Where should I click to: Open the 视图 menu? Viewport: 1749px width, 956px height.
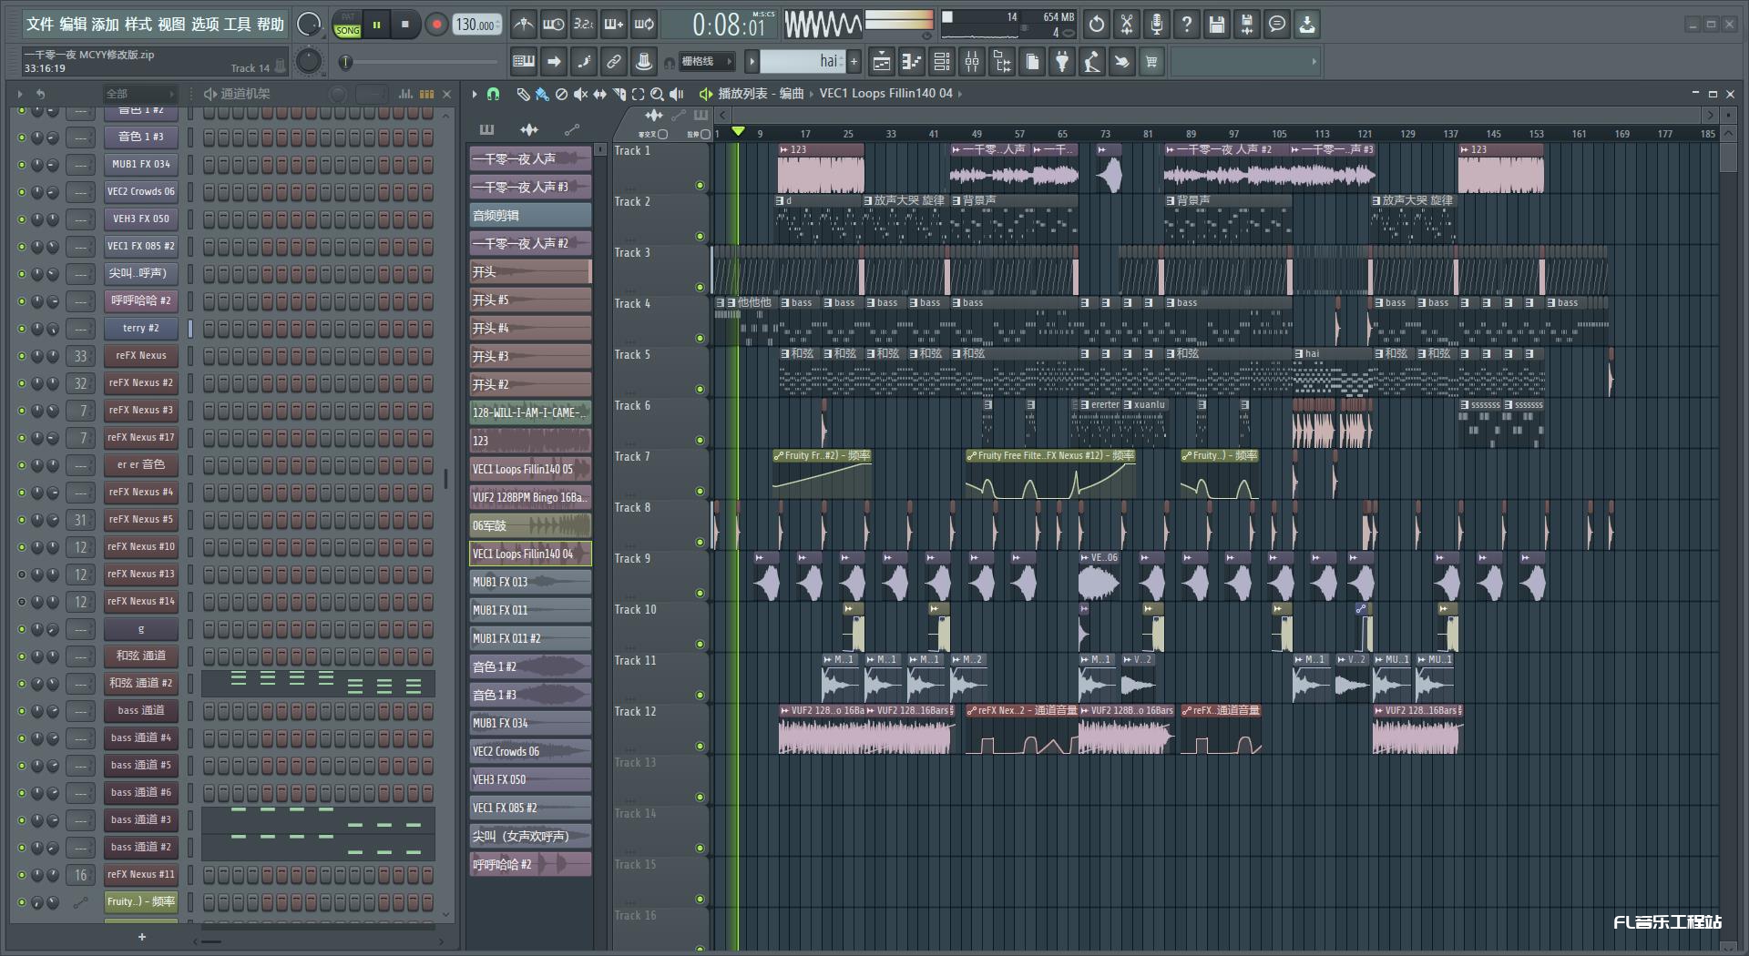tap(171, 25)
